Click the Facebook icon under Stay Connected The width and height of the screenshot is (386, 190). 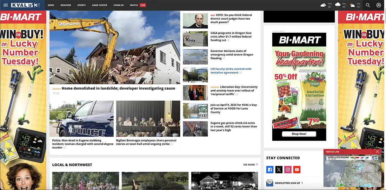(x=270, y=170)
